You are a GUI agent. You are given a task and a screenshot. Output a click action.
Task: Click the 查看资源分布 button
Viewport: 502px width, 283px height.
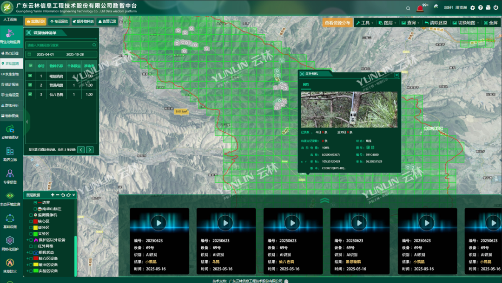pos(337,23)
